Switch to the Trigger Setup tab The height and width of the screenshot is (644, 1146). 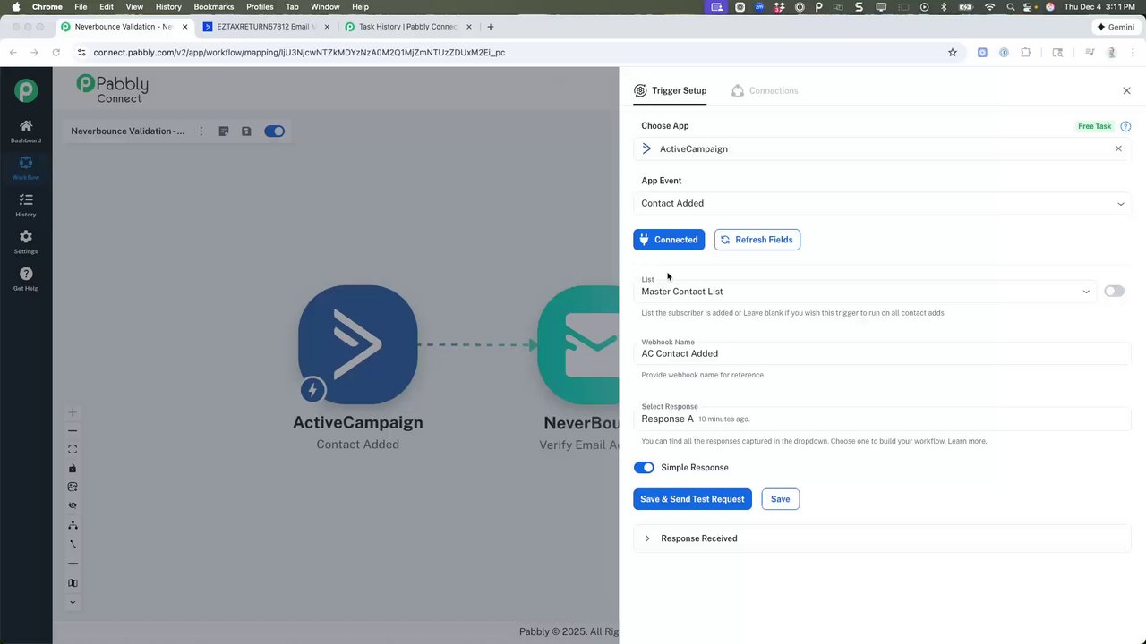tap(671, 90)
